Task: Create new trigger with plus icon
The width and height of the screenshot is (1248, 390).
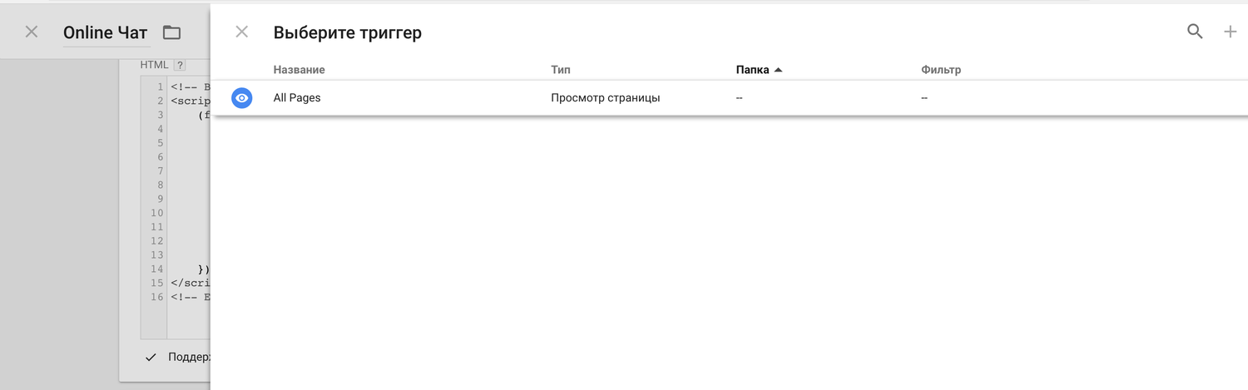Action: coord(1231,32)
